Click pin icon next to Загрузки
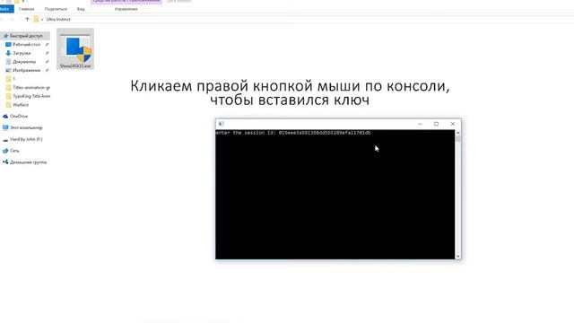This screenshot has width=574, height=323. click(x=47, y=53)
